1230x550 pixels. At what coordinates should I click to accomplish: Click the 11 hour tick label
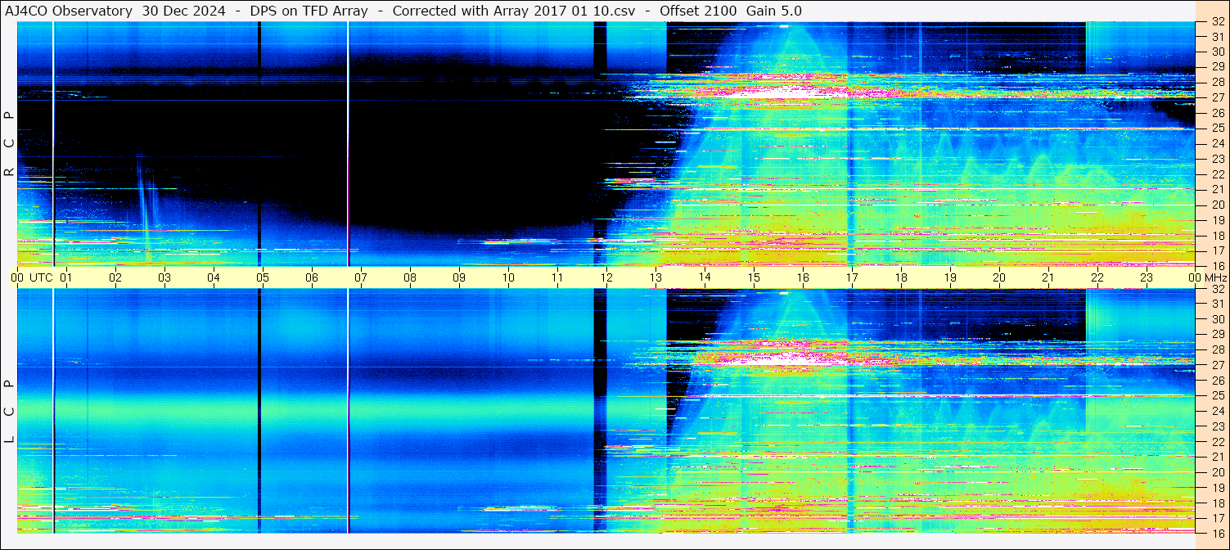coord(557,277)
